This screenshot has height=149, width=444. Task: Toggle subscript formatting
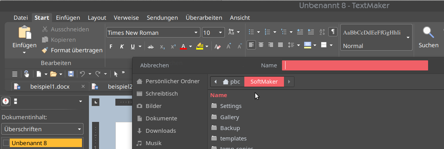click(x=162, y=46)
